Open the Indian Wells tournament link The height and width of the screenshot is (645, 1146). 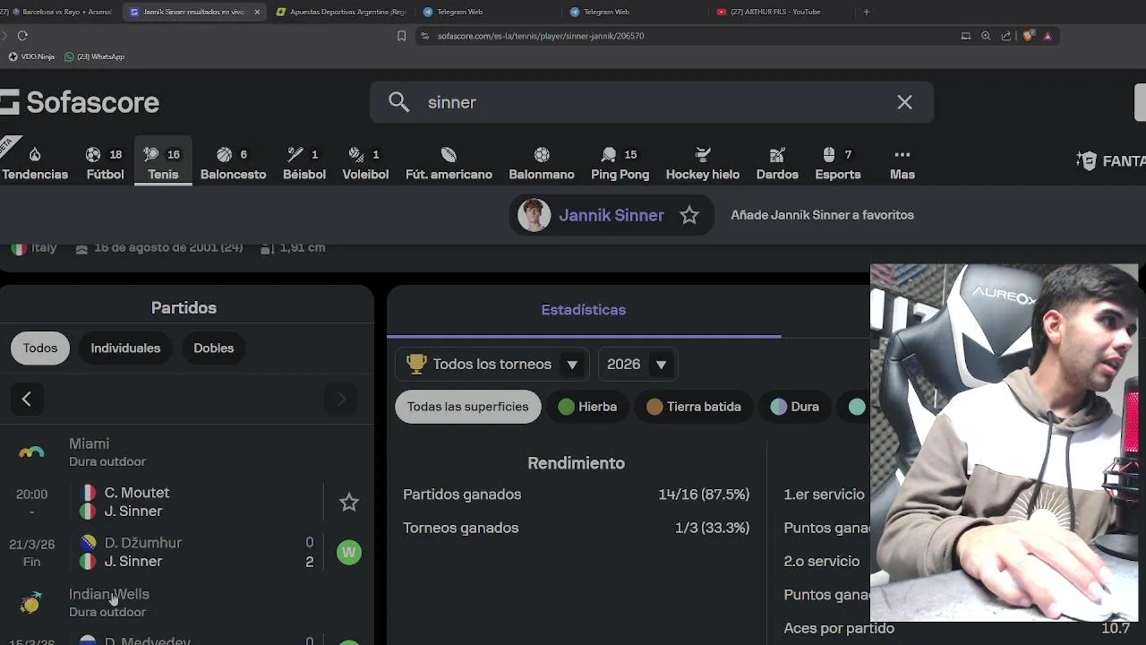click(109, 594)
